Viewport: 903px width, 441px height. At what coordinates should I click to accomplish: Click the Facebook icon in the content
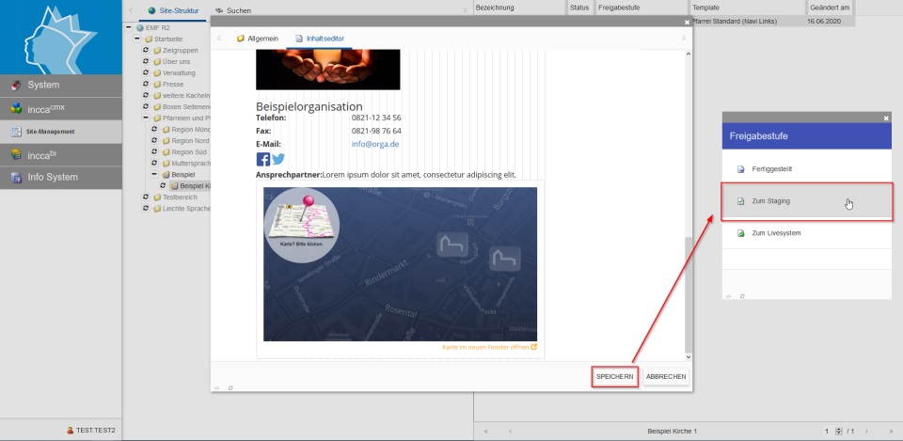click(263, 159)
